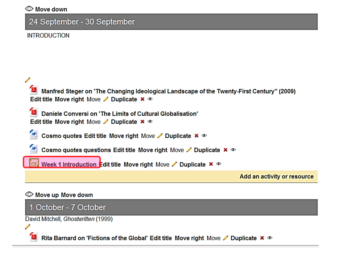Open the PDF icon beside Manfred Steger resource
The width and height of the screenshot is (348, 261).
[34, 90]
